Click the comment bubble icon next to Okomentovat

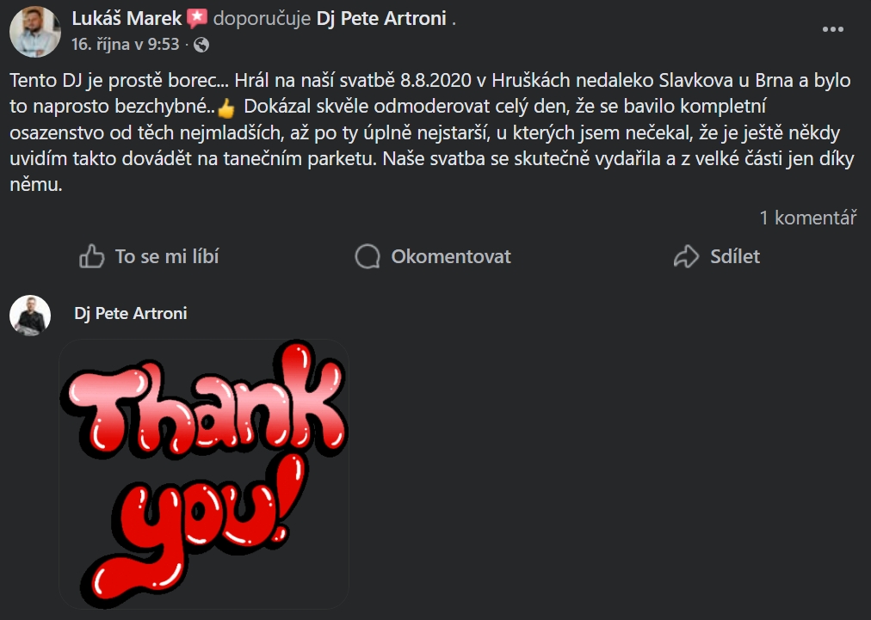click(368, 256)
